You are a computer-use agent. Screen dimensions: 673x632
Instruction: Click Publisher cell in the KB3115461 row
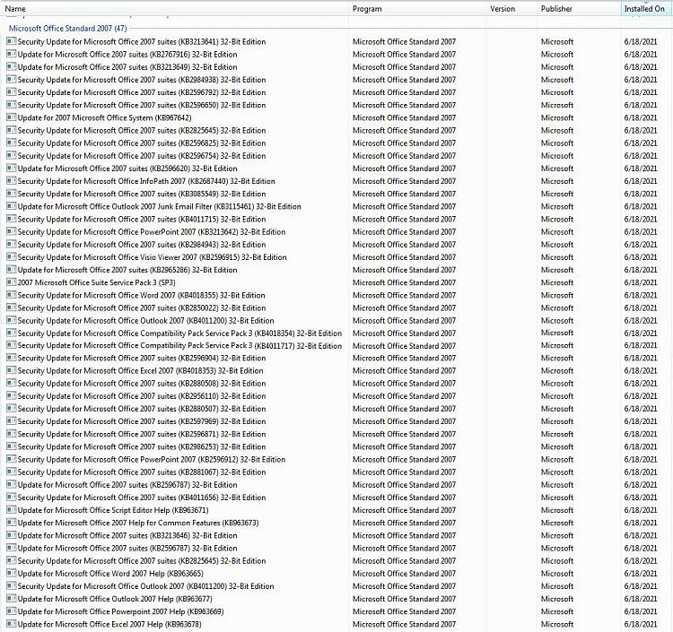557,206
